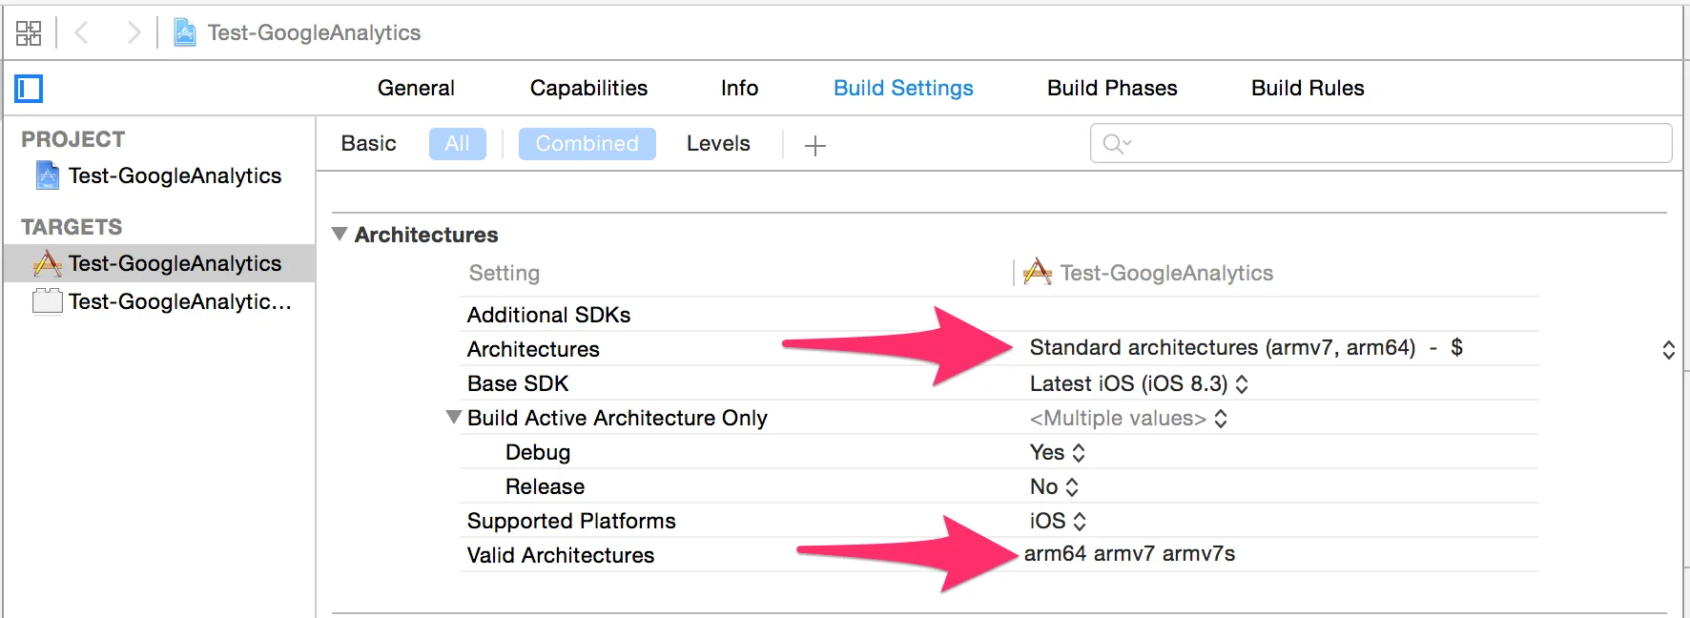Viewport: 1690px width, 618px height.
Task: Open the Debug Yes value popup
Action: click(x=1058, y=452)
